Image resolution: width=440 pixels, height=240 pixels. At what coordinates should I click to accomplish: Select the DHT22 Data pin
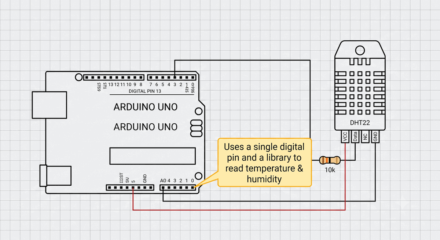355,137
